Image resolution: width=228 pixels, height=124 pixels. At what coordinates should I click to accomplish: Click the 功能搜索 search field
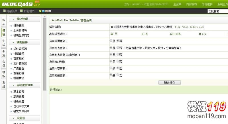click(x=218, y=11)
